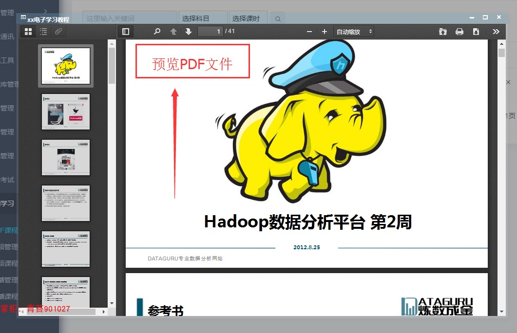This screenshot has height=333, width=517.
Task: Close the xx电子学习教程 window
Action: (499, 17)
